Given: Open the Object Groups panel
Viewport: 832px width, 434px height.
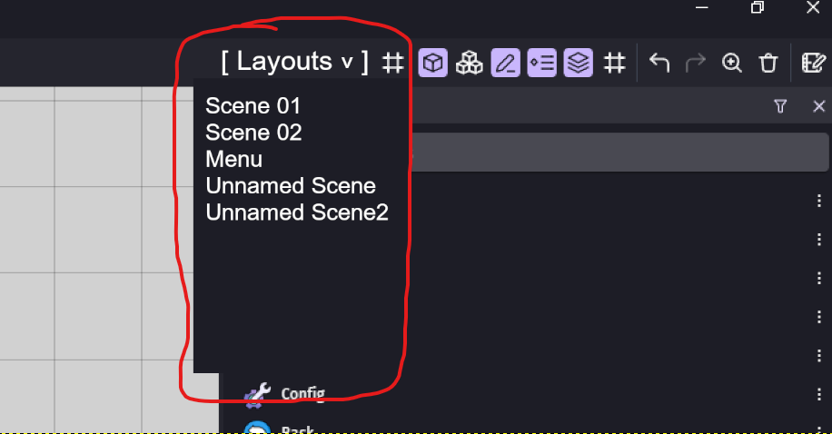Looking at the screenshot, I should (x=469, y=64).
